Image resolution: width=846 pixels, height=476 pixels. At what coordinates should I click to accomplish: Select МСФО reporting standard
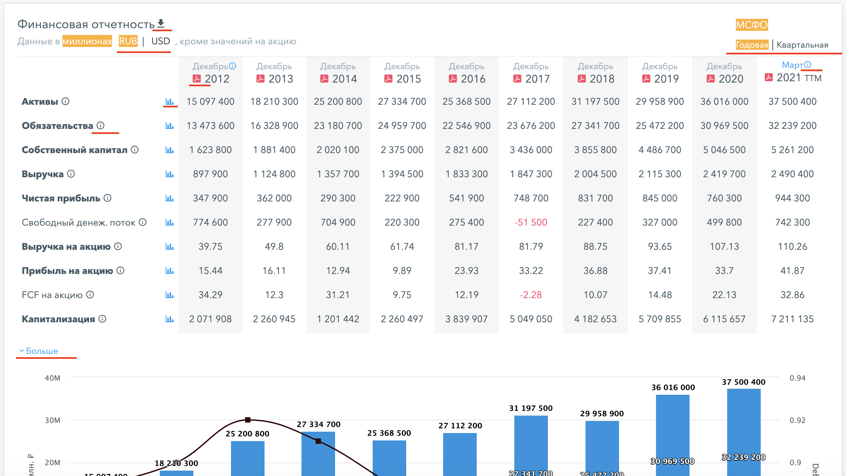click(752, 25)
